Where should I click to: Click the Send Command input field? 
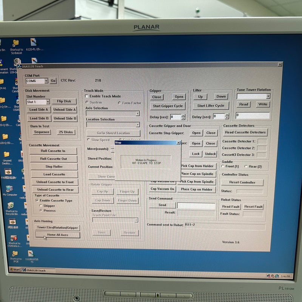[x=196, y=205]
